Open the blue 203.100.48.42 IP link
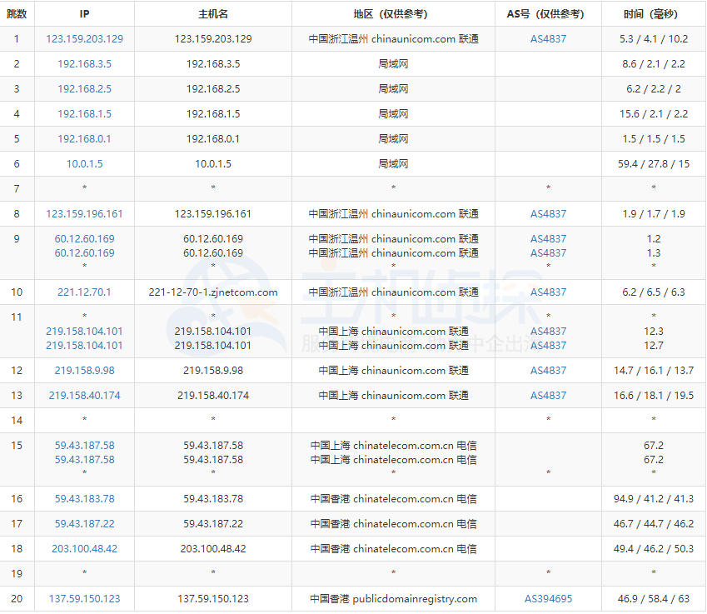This screenshot has width=707, height=614. (x=84, y=548)
